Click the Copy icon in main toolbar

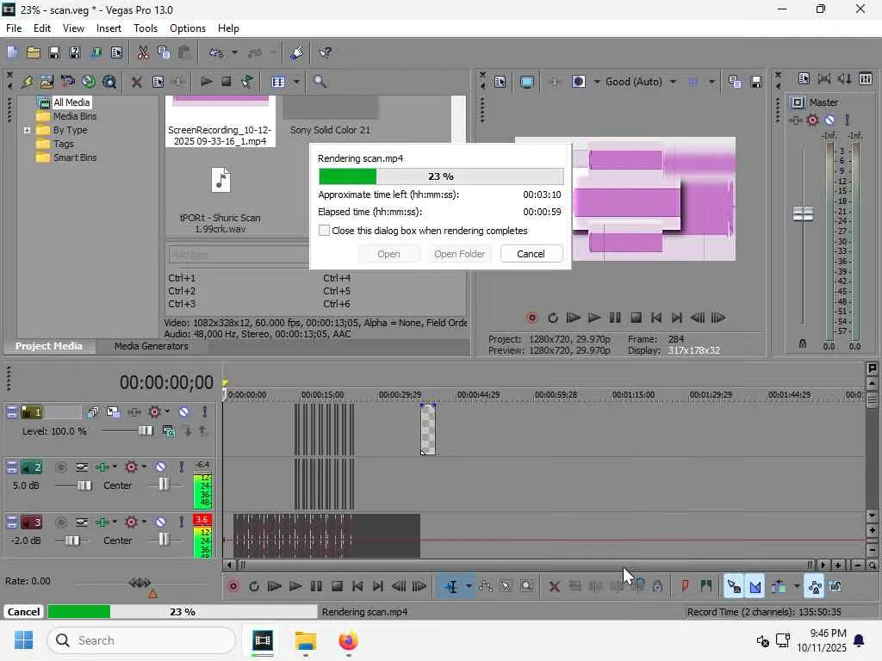tap(164, 53)
